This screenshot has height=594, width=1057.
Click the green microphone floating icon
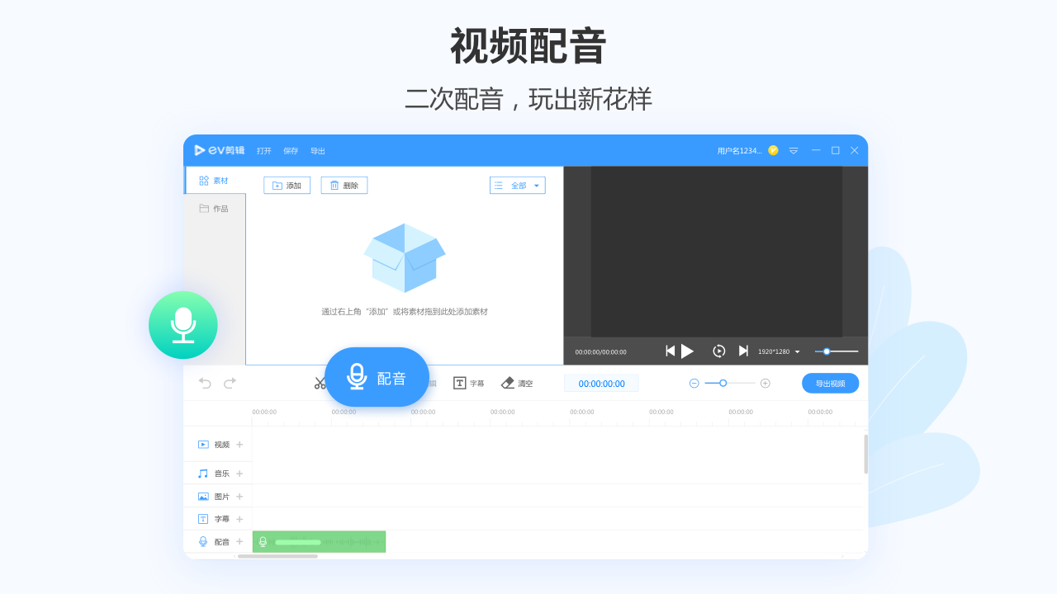(x=182, y=325)
